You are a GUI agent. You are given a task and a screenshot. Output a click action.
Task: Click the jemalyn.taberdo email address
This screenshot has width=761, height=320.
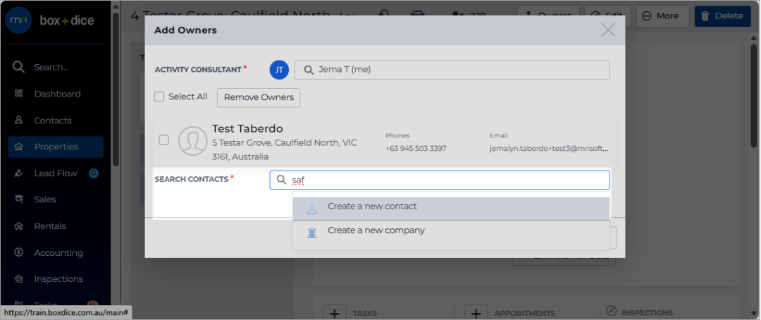click(x=549, y=149)
